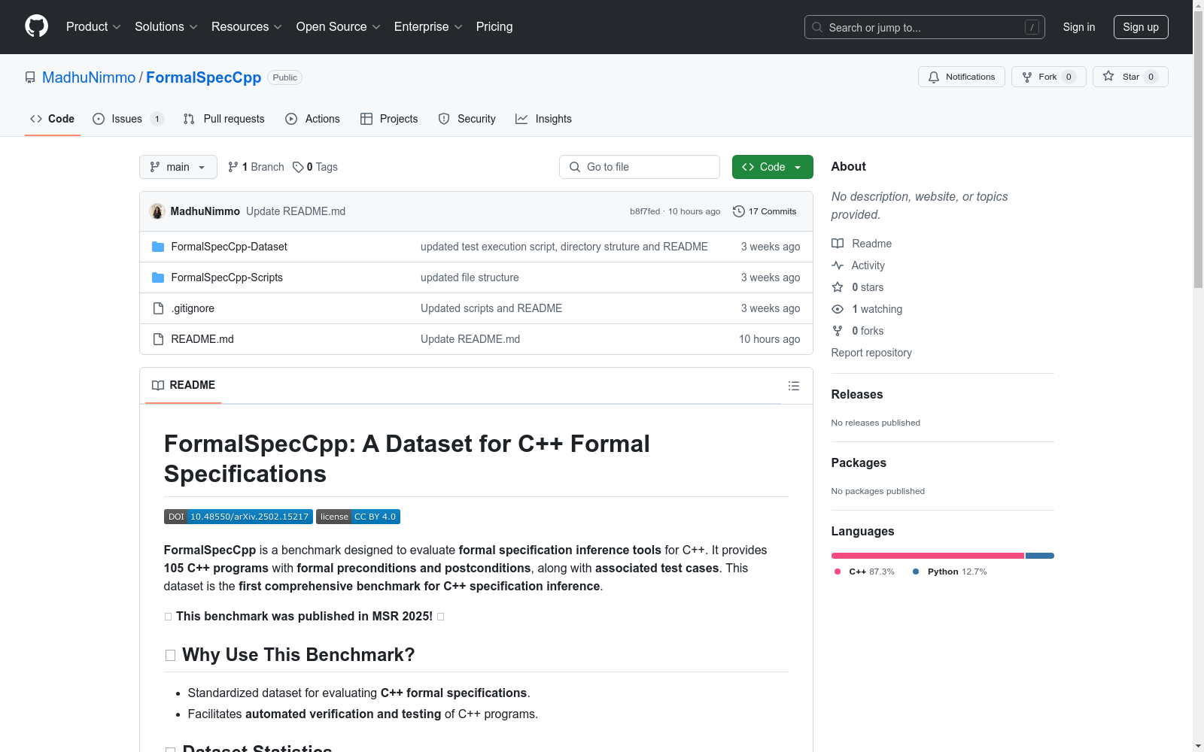The image size is (1204, 752).
Task: Open the 17 Commits link
Action: click(x=765, y=211)
